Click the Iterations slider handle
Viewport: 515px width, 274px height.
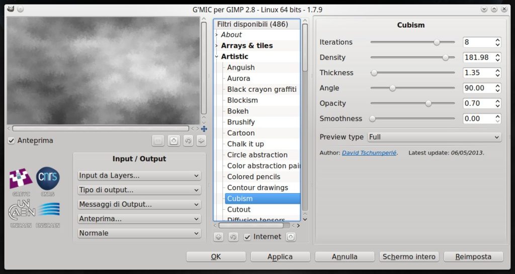(x=437, y=42)
